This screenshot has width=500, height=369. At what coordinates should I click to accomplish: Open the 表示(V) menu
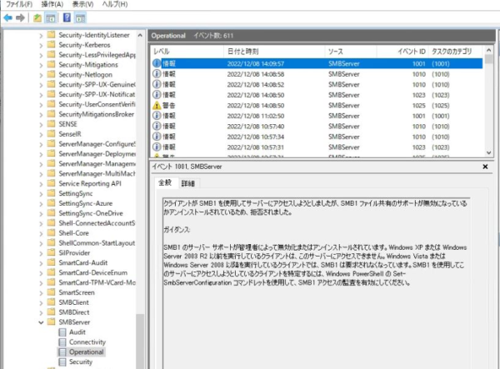click(82, 4)
